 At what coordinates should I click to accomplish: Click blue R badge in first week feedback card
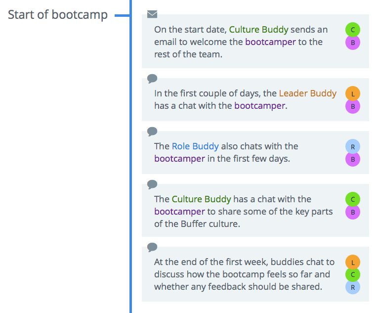click(353, 287)
